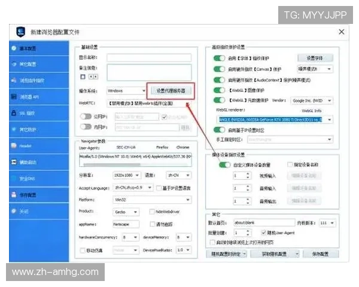The width and height of the screenshot is (359, 287).
Task: Open the 操作系统 Windows dropdown
Action: 126,91
